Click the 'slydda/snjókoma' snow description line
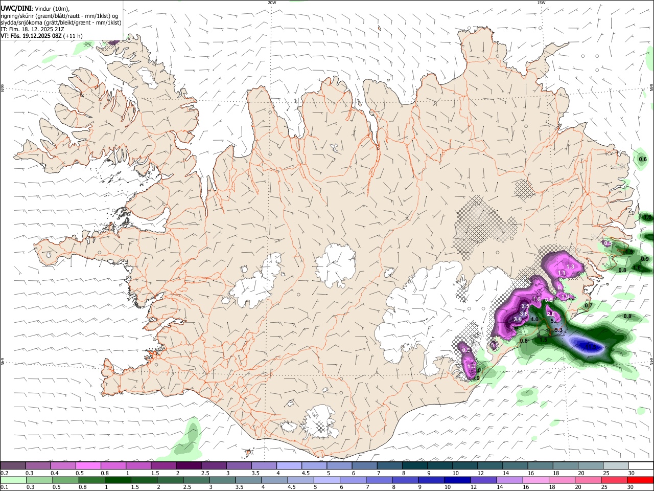Image resolution: width=654 pixels, height=491 pixels. click(61, 23)
